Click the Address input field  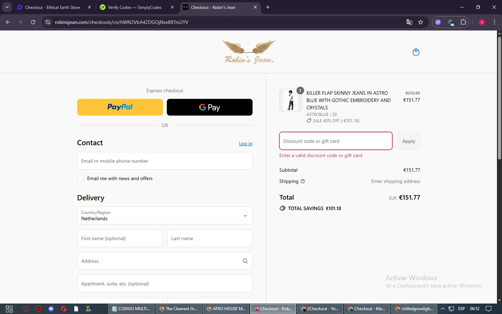point(165,261)
